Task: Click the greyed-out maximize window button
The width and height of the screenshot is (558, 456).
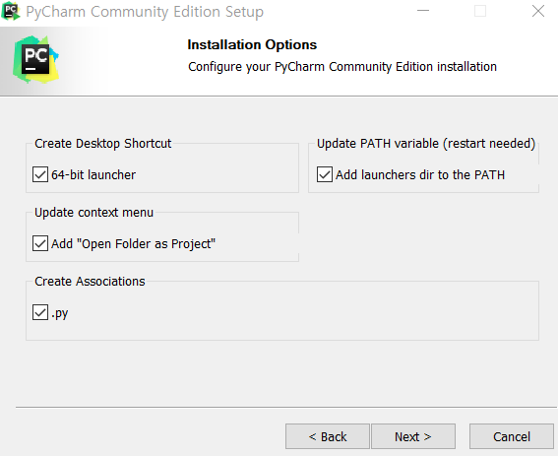Action: [480, 11]
